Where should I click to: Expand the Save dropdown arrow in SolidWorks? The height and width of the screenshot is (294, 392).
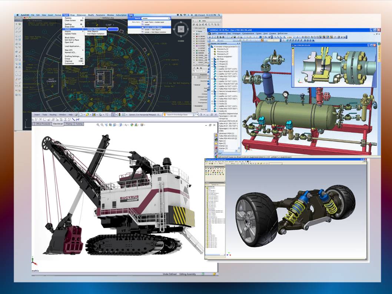tap(97, 115)
